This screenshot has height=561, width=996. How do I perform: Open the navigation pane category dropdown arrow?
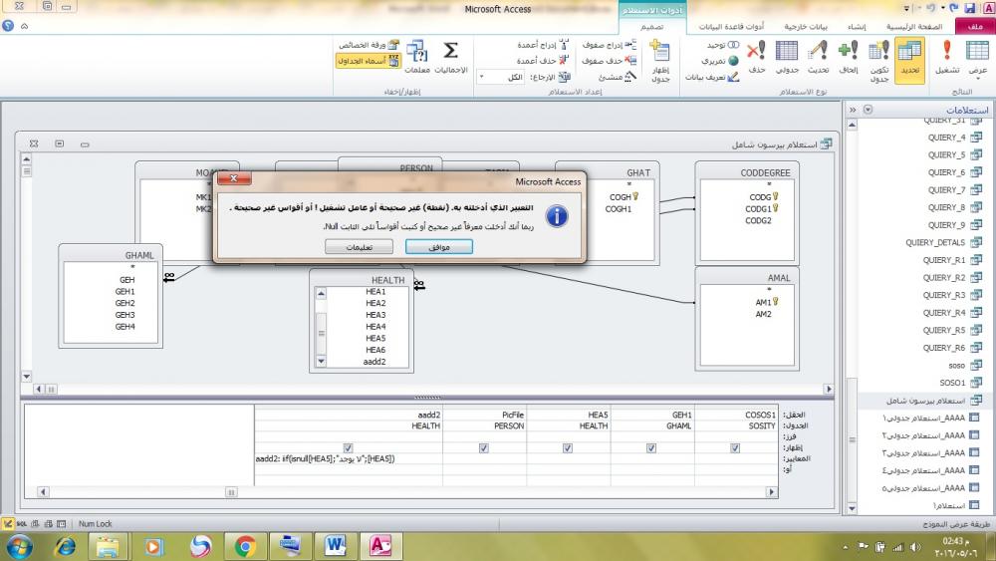[x=868, y=110]
